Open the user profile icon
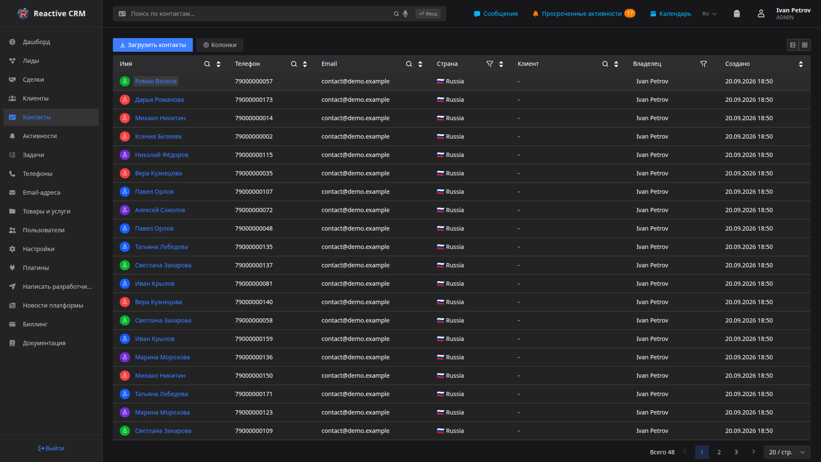Image resolution: width=821 pixels, height=462 pixels. (x=761, y=14)
